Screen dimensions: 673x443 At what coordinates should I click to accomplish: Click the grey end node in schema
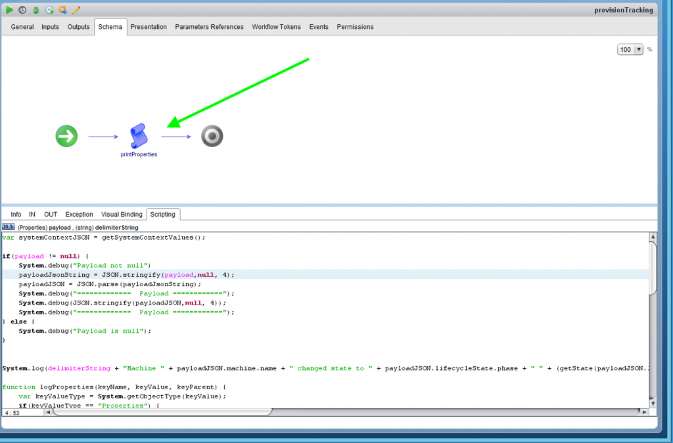(x=212, y=137)
